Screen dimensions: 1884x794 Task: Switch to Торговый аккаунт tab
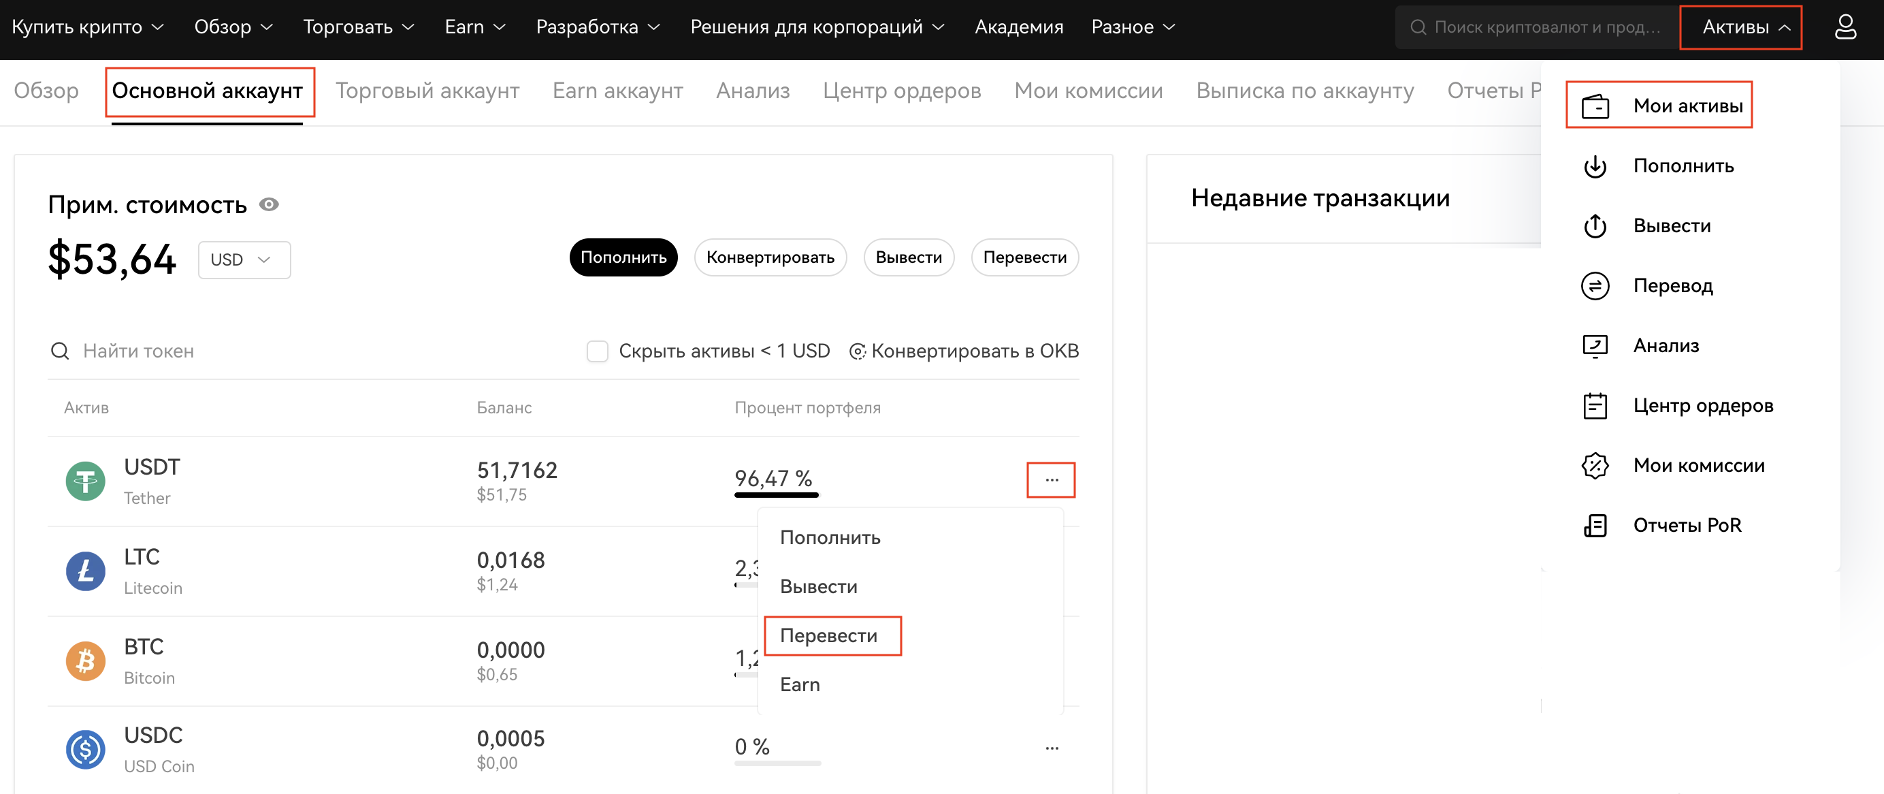[x=427, y=91]
